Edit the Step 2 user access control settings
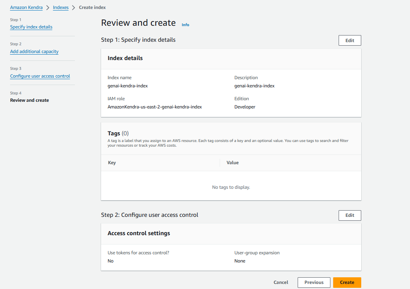 (350, 215)
